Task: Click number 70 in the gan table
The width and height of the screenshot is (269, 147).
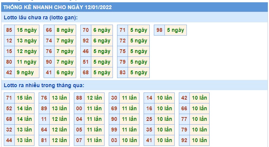Action: coord(86,30)
